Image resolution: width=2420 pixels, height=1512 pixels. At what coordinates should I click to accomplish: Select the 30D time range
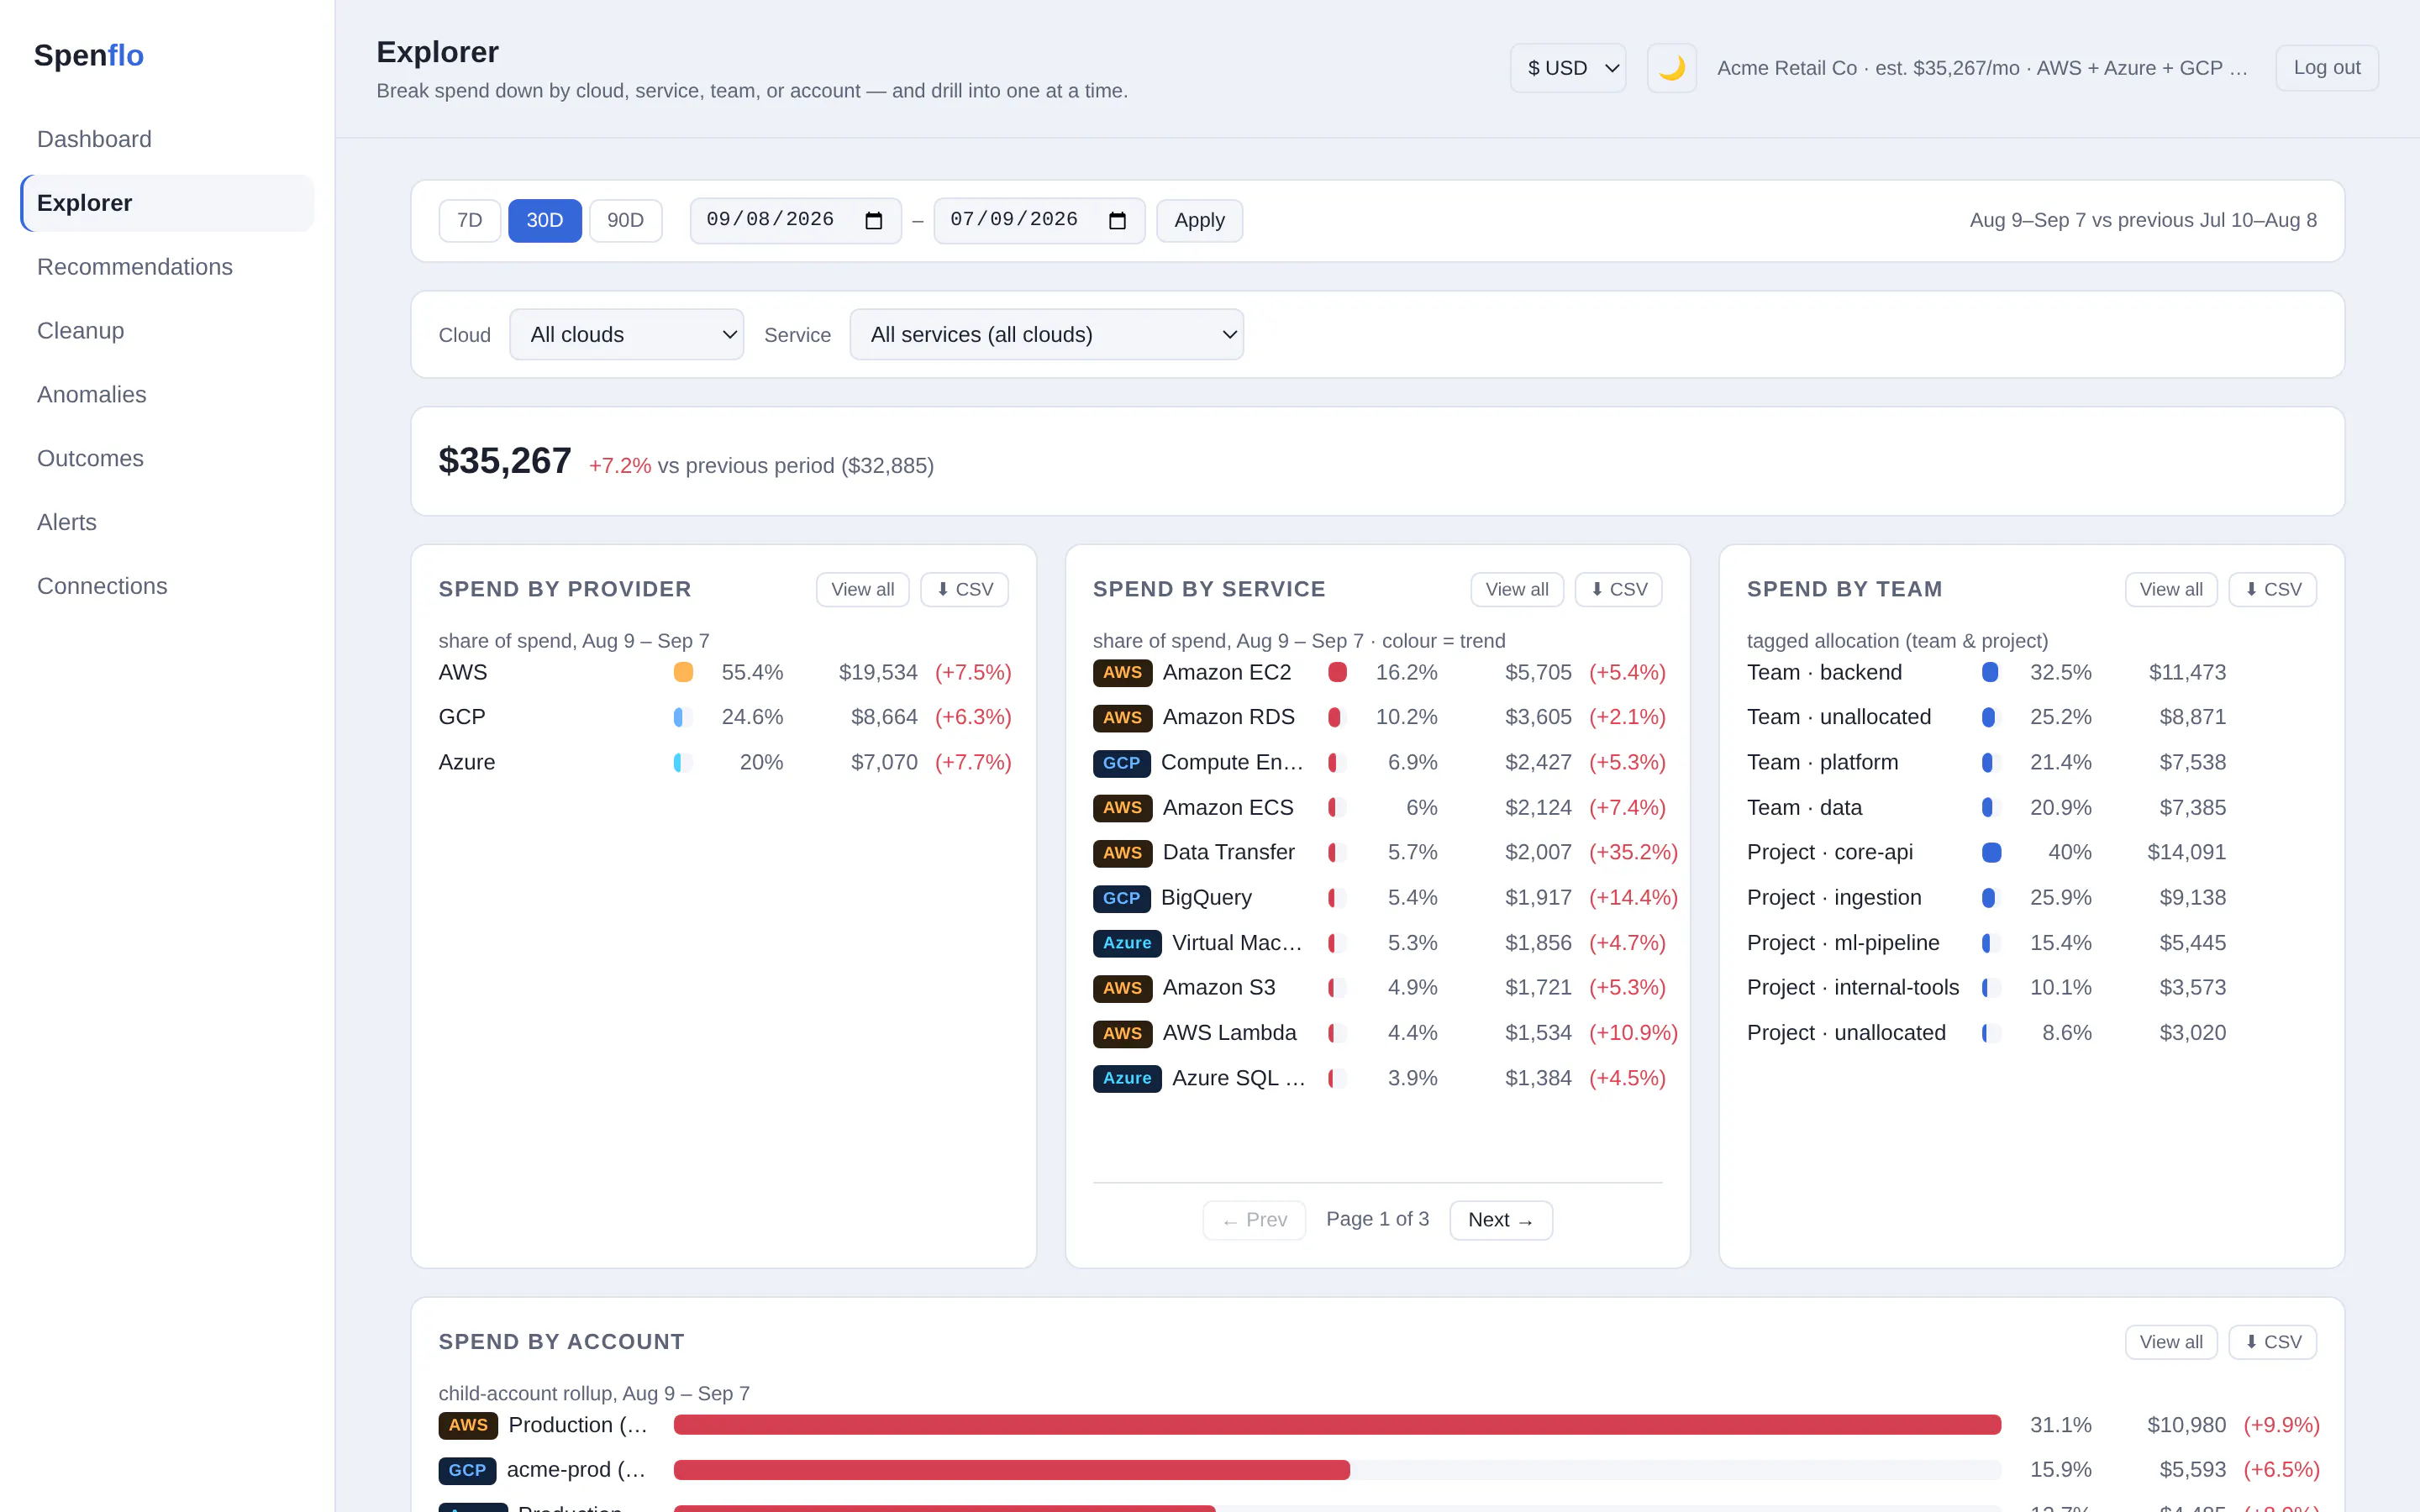pyautogui.click(x=544, y=220)
